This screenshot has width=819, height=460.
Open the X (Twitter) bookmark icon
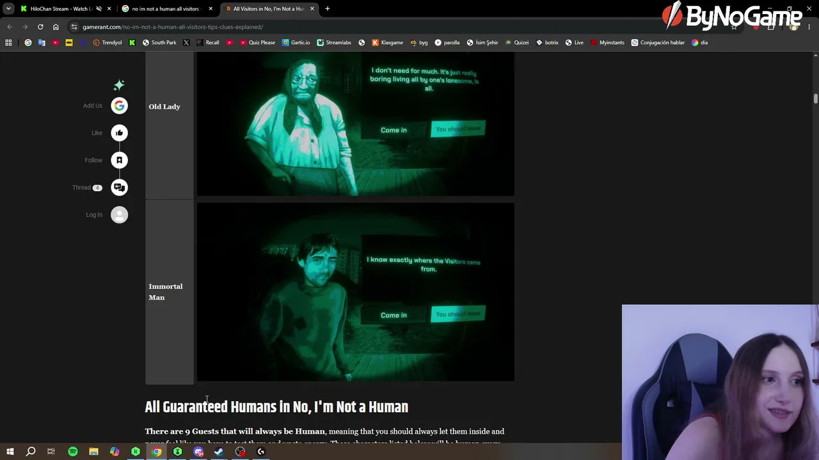click(x=186, y=43)
